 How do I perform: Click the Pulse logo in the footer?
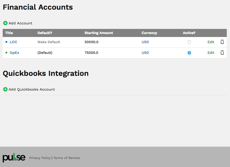pos(14,158)
